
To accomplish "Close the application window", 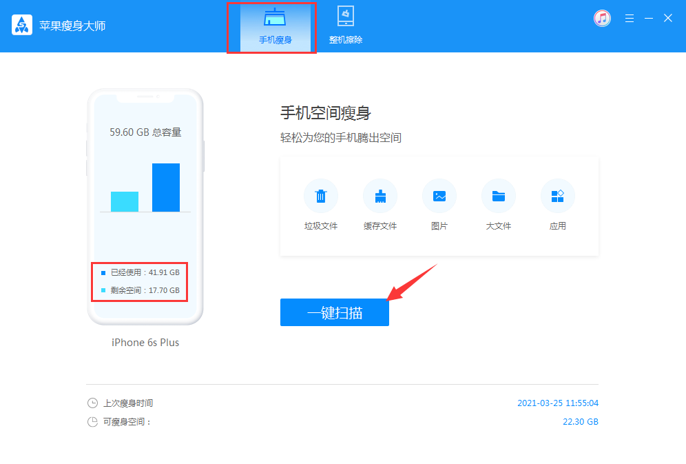I will tap(668, 19).
